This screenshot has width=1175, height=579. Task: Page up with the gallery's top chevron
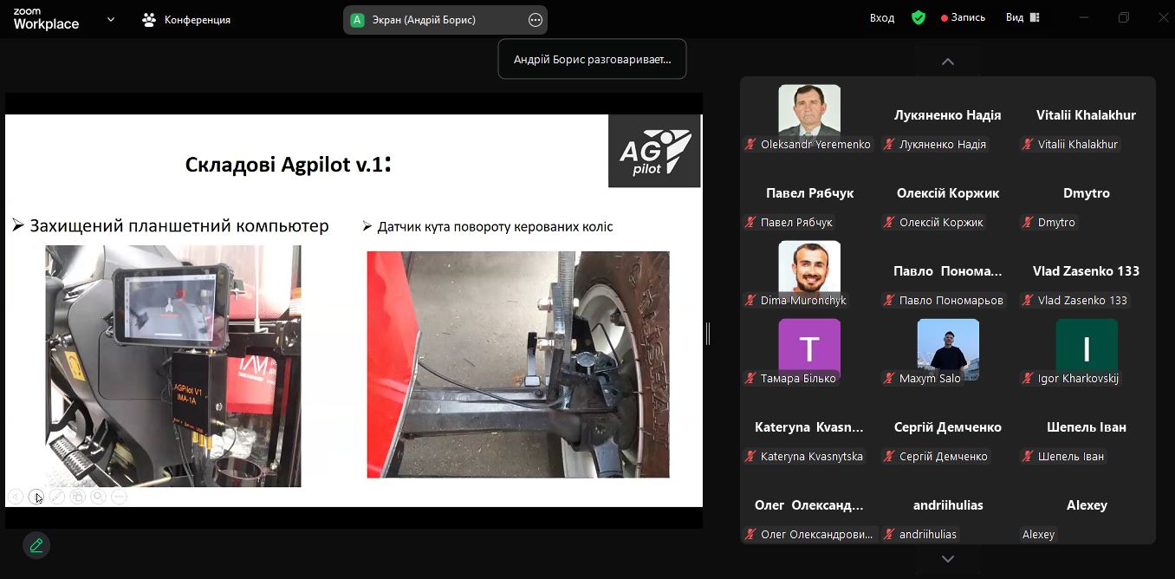(948, 62)
